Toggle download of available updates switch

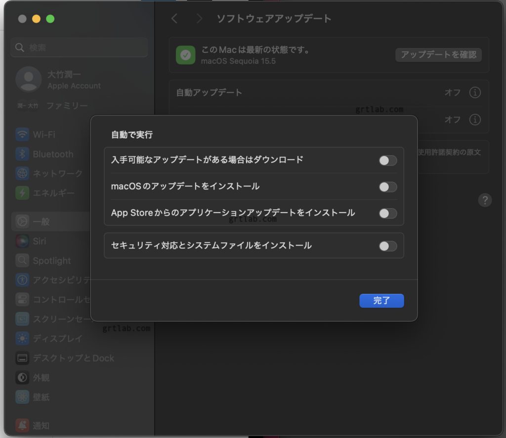click(388, 160)
